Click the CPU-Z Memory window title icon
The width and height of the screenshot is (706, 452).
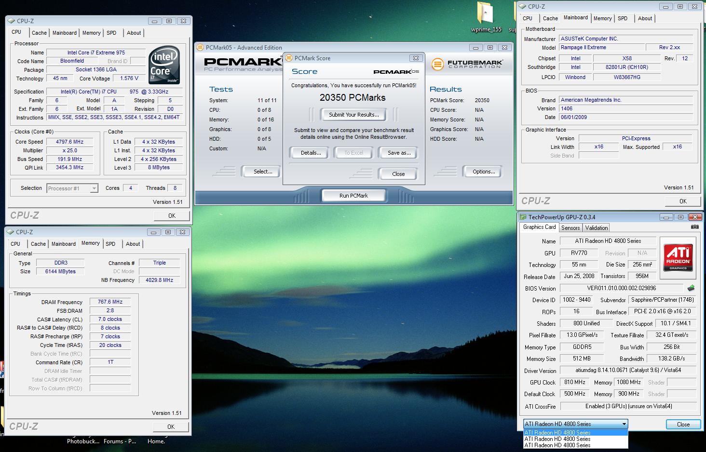click(10, 232)
